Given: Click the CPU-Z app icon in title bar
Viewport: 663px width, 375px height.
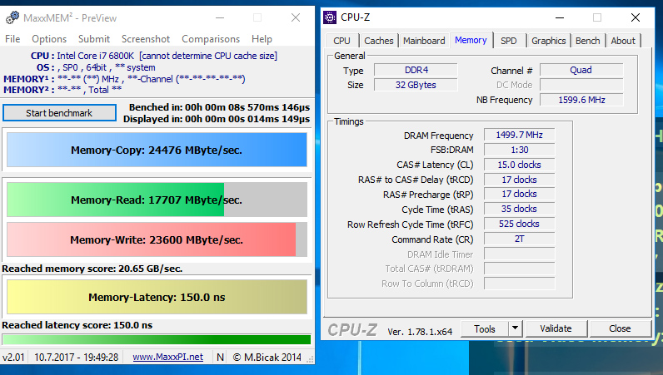Looking at the screenshot, I should tap(331, 17).
